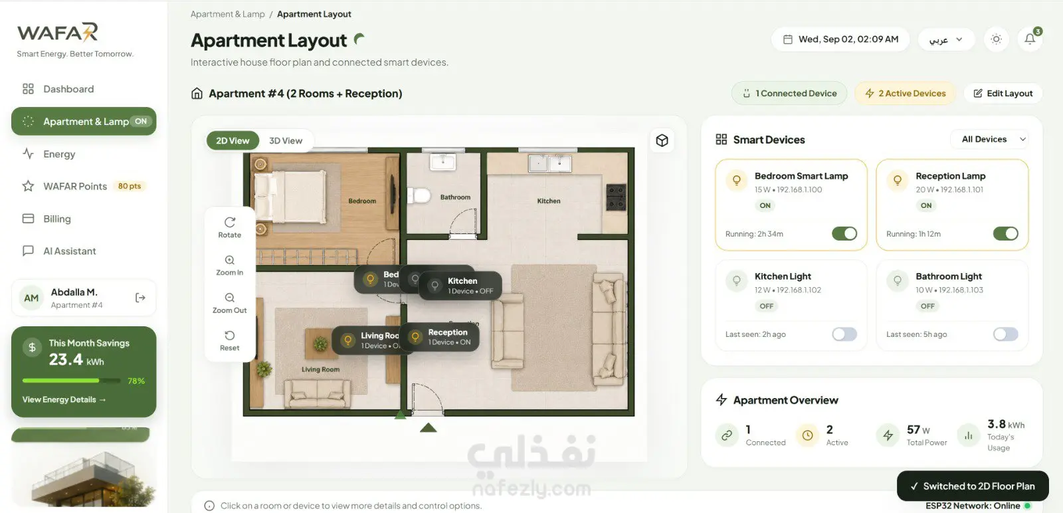Turn off the Reception Lamp switch
Screen dimensions: 1063x513
[1005, 233]
